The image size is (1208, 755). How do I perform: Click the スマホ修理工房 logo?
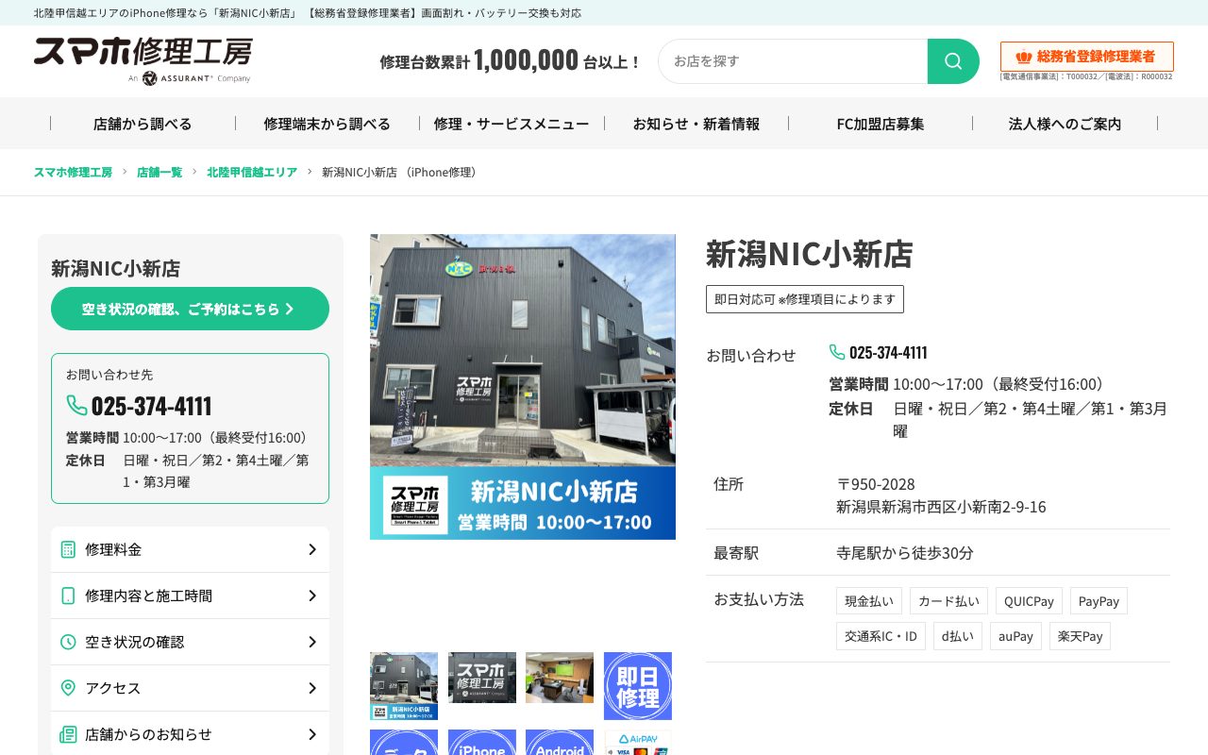pyautogui.click(x=143, y=60)
